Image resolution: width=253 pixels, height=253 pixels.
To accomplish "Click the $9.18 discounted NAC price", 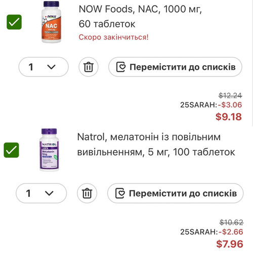I will tap(229, 117).
